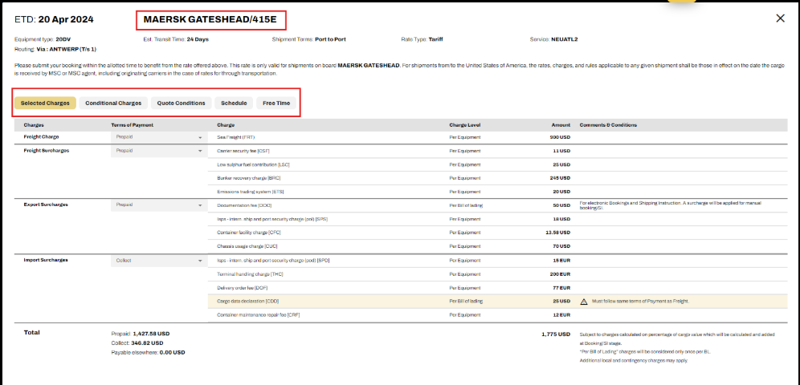Open Freight Surcharges terms of payment dropdown
Screen dimensions: 800x385
(157, 151)
